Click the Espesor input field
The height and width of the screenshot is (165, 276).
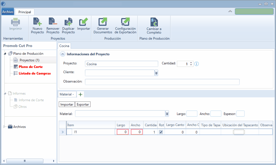tap(240, 114)
